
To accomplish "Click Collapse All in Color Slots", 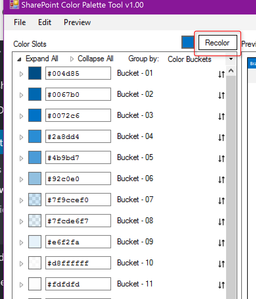I will [92, 59].
